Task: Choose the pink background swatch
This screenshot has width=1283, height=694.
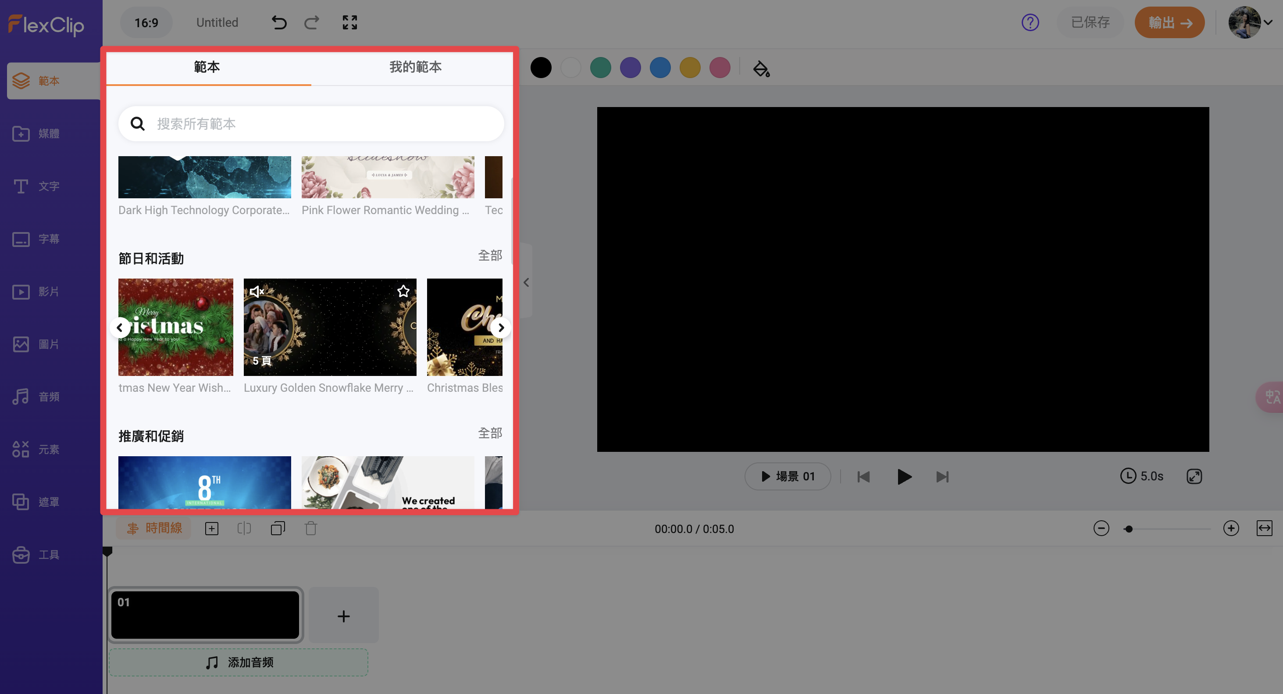Action: pyautogui.click(x=720, y=68)
